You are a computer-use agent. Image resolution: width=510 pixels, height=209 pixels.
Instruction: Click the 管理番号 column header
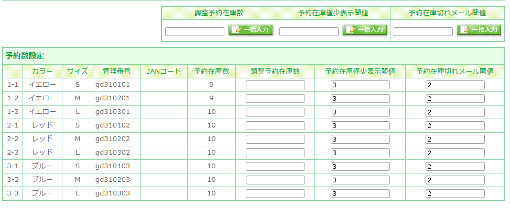tap(117, 72)
